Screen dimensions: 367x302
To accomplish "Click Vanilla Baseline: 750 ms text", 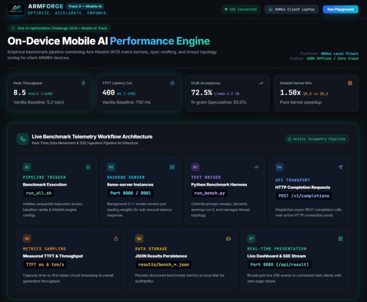I will [x=127, y=102].
